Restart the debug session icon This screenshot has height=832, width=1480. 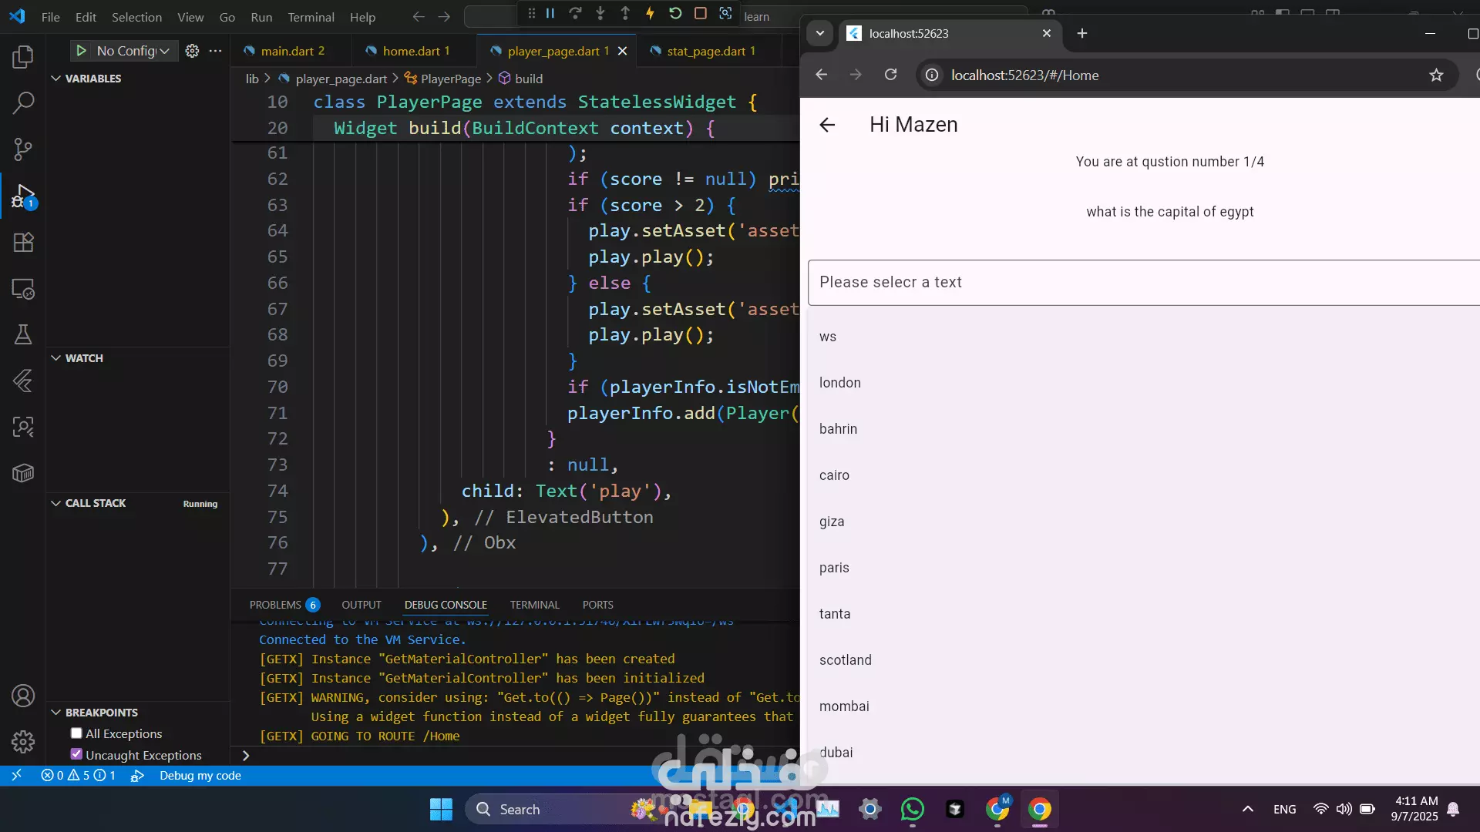(675, 13)
